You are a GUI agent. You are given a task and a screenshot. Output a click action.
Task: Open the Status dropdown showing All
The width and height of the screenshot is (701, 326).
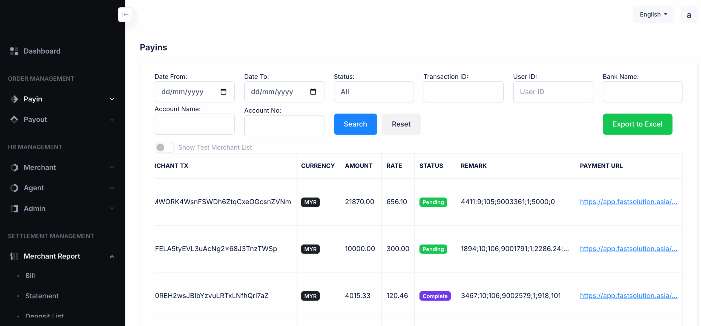(374, 92)
